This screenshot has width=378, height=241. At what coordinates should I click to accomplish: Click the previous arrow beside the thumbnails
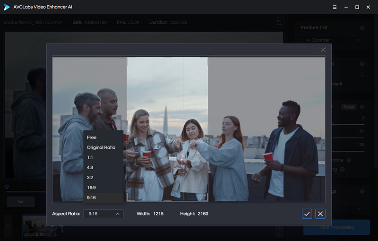point(8,226)
